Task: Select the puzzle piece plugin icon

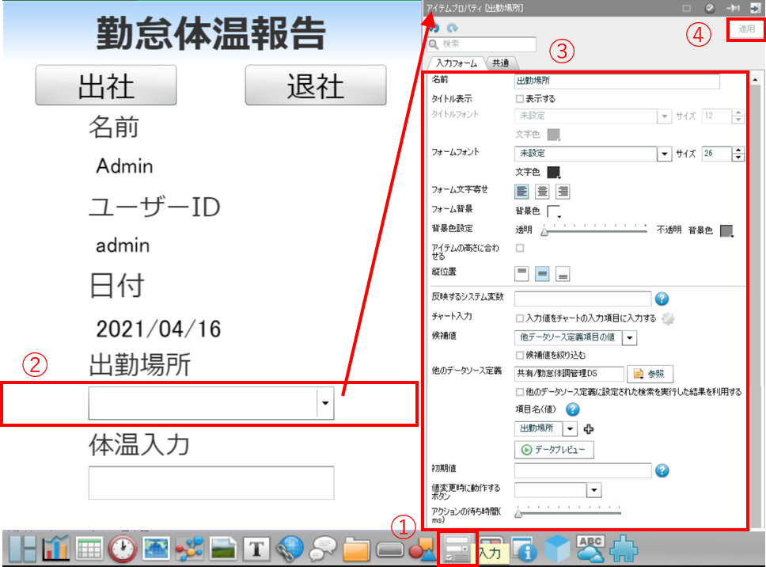Action: click(626, 548)
